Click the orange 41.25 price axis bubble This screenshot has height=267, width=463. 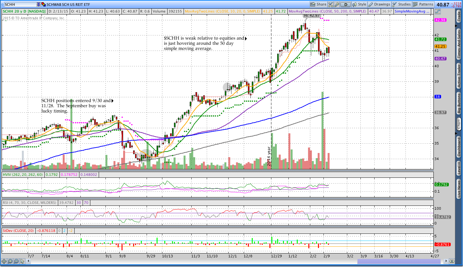[x=440, y=46]
